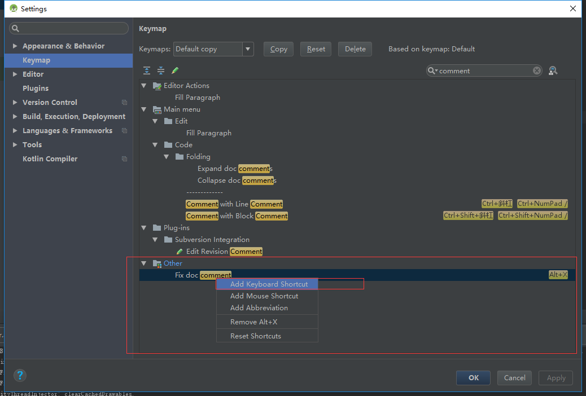Click the Expand All tree icon
Image resolution: width=586 pixels, height=396 pixels.
pos(147,71)
